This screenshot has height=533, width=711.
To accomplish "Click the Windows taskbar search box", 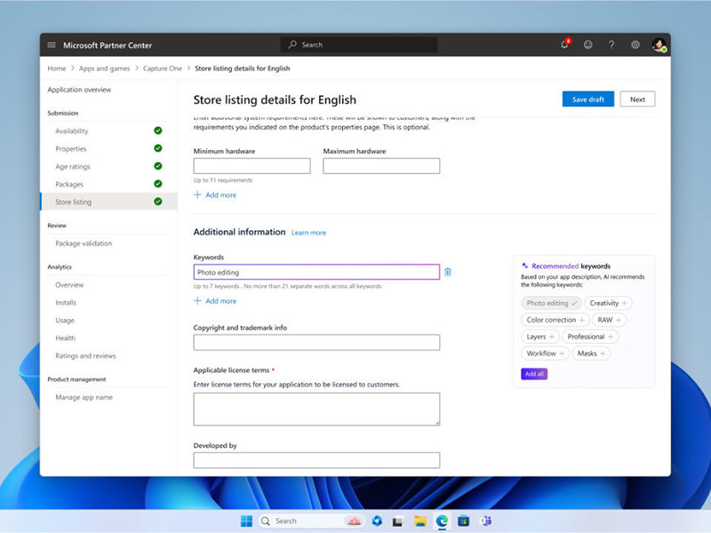I will (x=313, y=521).
